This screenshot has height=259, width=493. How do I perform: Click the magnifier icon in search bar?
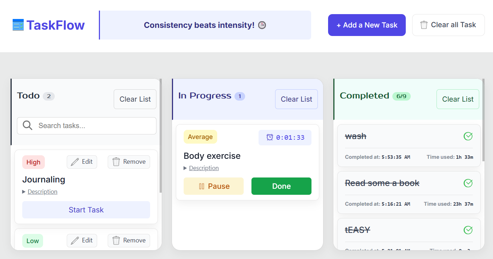[28, 126]
